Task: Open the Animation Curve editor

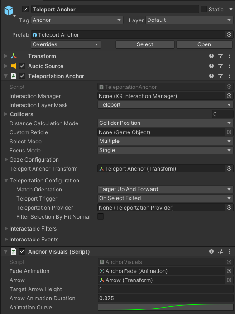Action: coord(165,307)
